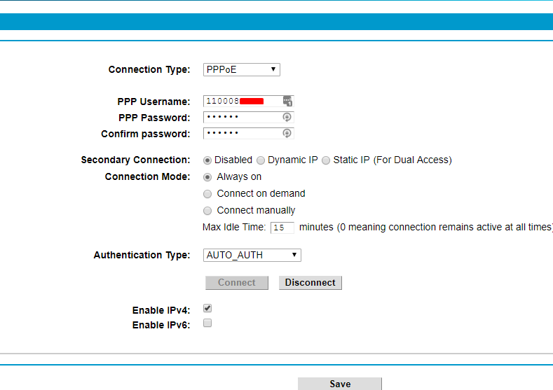The height and width of the screenshot is (390, 553).
Task: Click into the Confirm password field
Action: 242,133
